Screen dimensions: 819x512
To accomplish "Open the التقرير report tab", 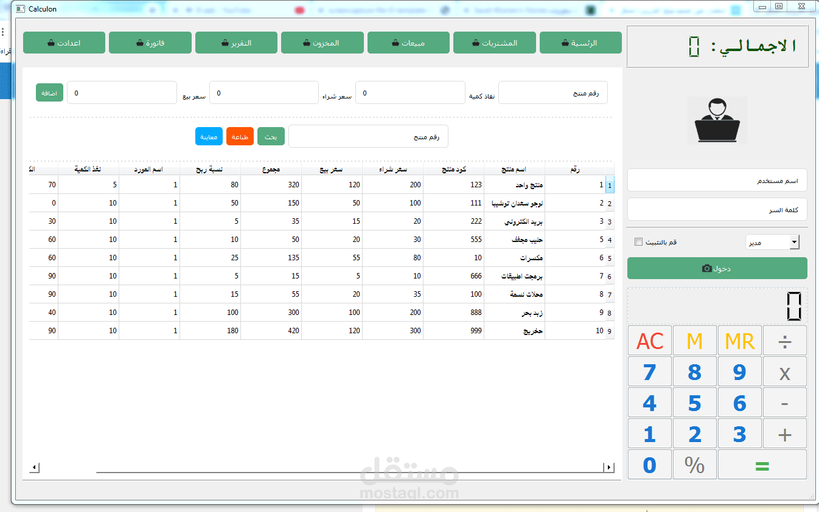I will [x=236, y=43].
